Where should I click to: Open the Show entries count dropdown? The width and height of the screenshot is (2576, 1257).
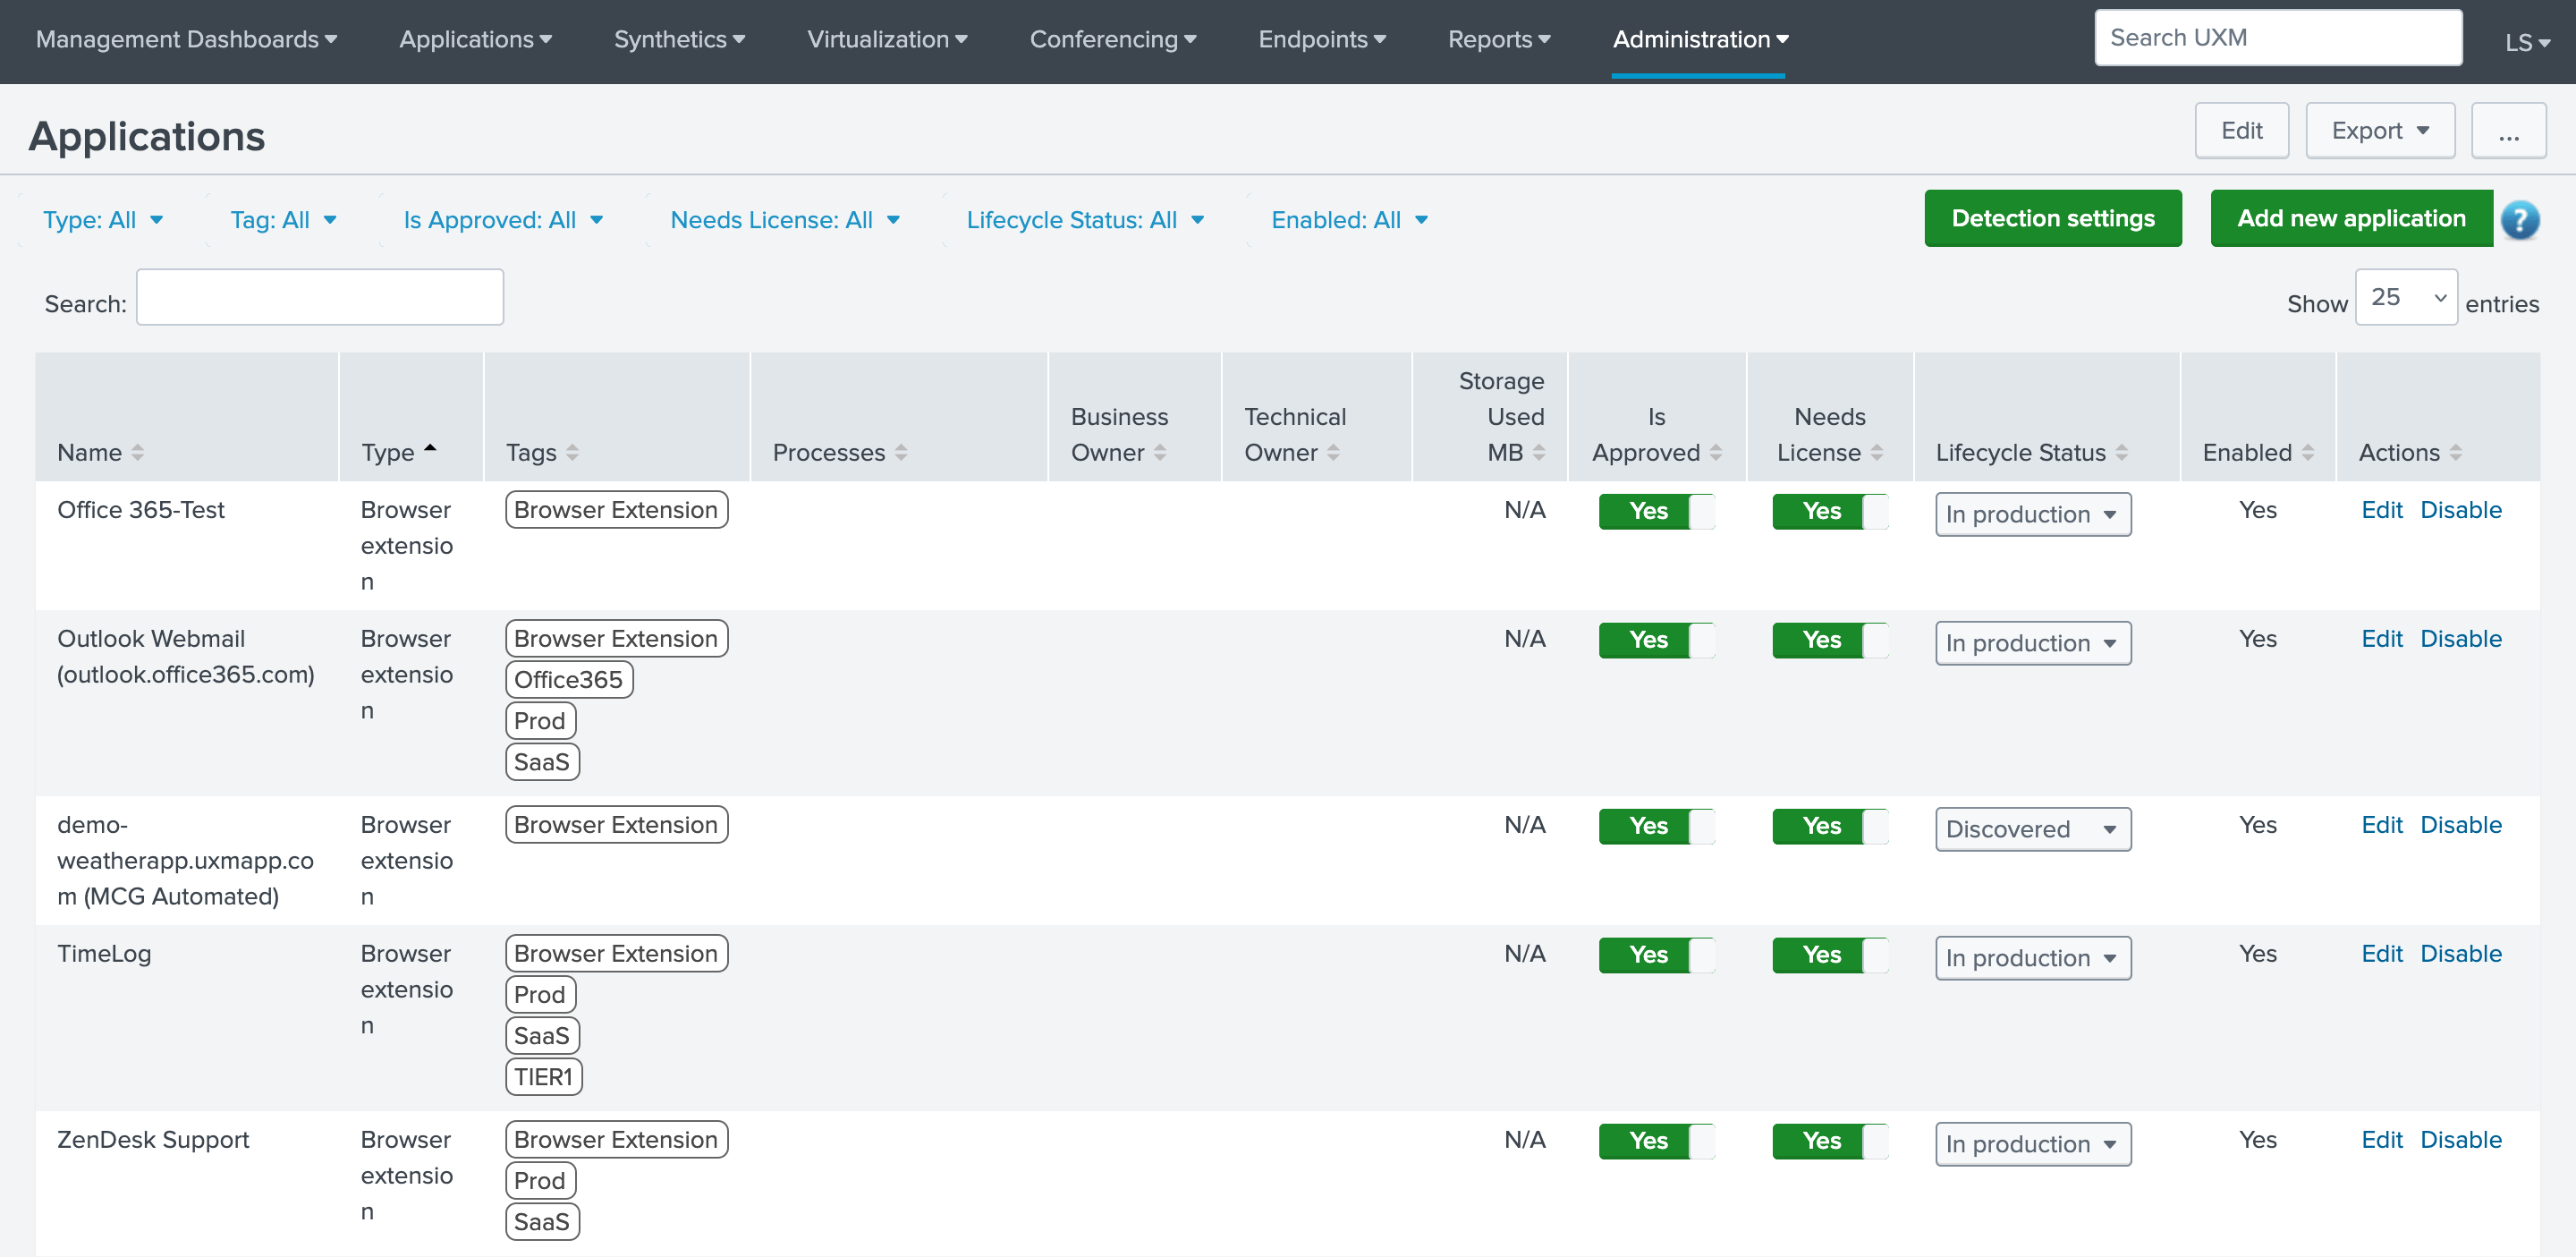(x=2405, y=297)
